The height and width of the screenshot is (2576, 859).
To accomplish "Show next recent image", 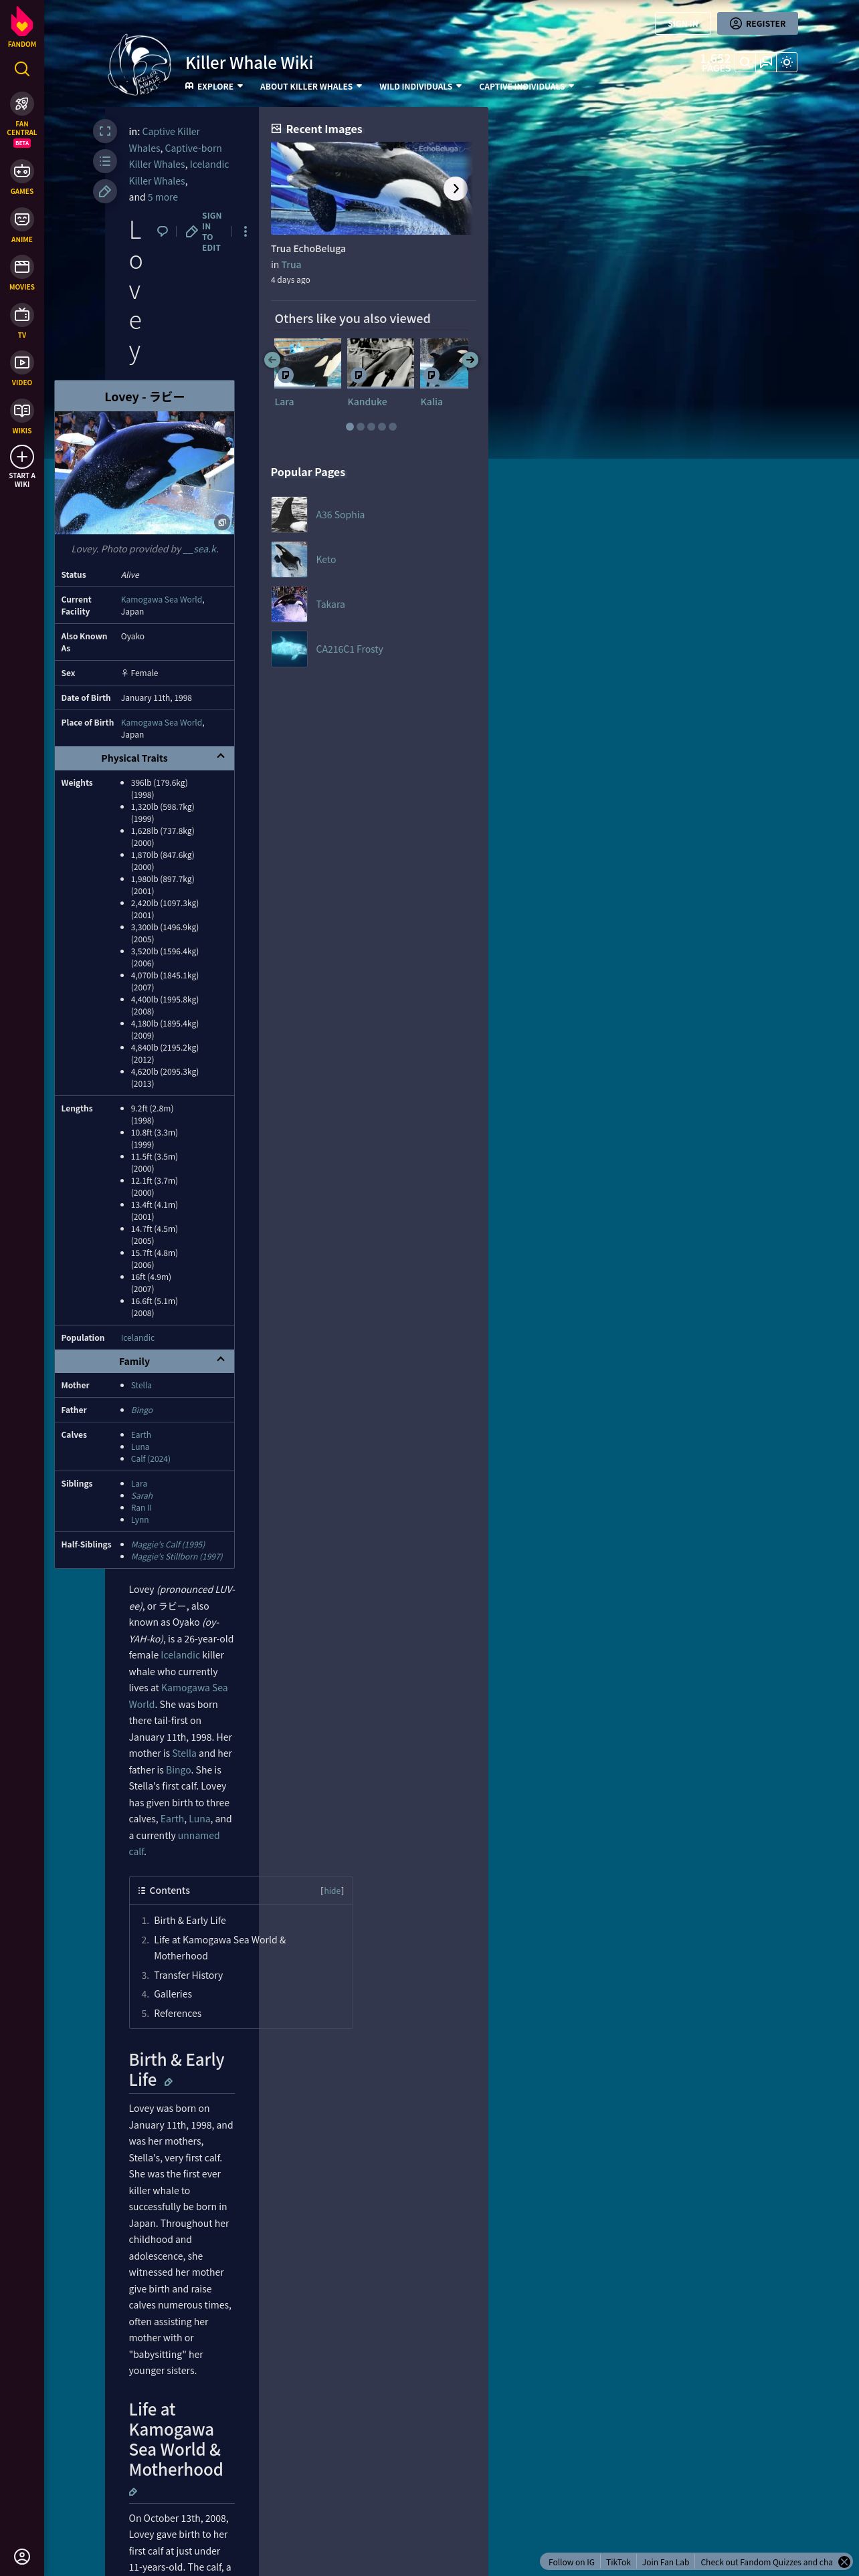I will click(x=455, y=188).
